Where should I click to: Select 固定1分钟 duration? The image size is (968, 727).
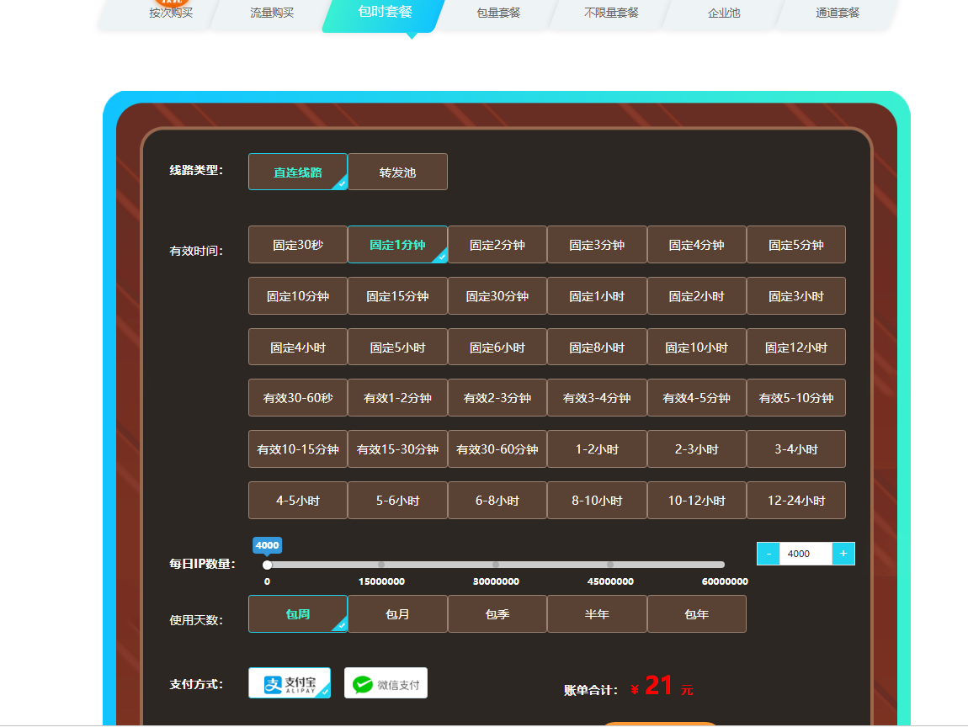tap(397, 244)
